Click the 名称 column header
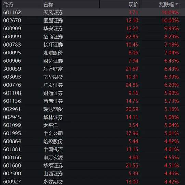Viewport: 185px width, 185px height. tap(48, 4)
